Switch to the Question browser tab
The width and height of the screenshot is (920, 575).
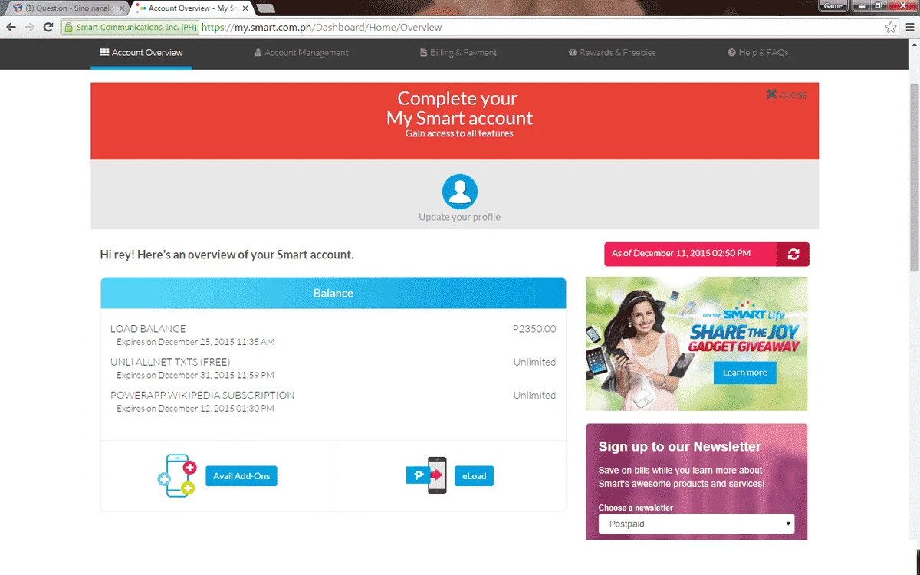click(67, 8)
